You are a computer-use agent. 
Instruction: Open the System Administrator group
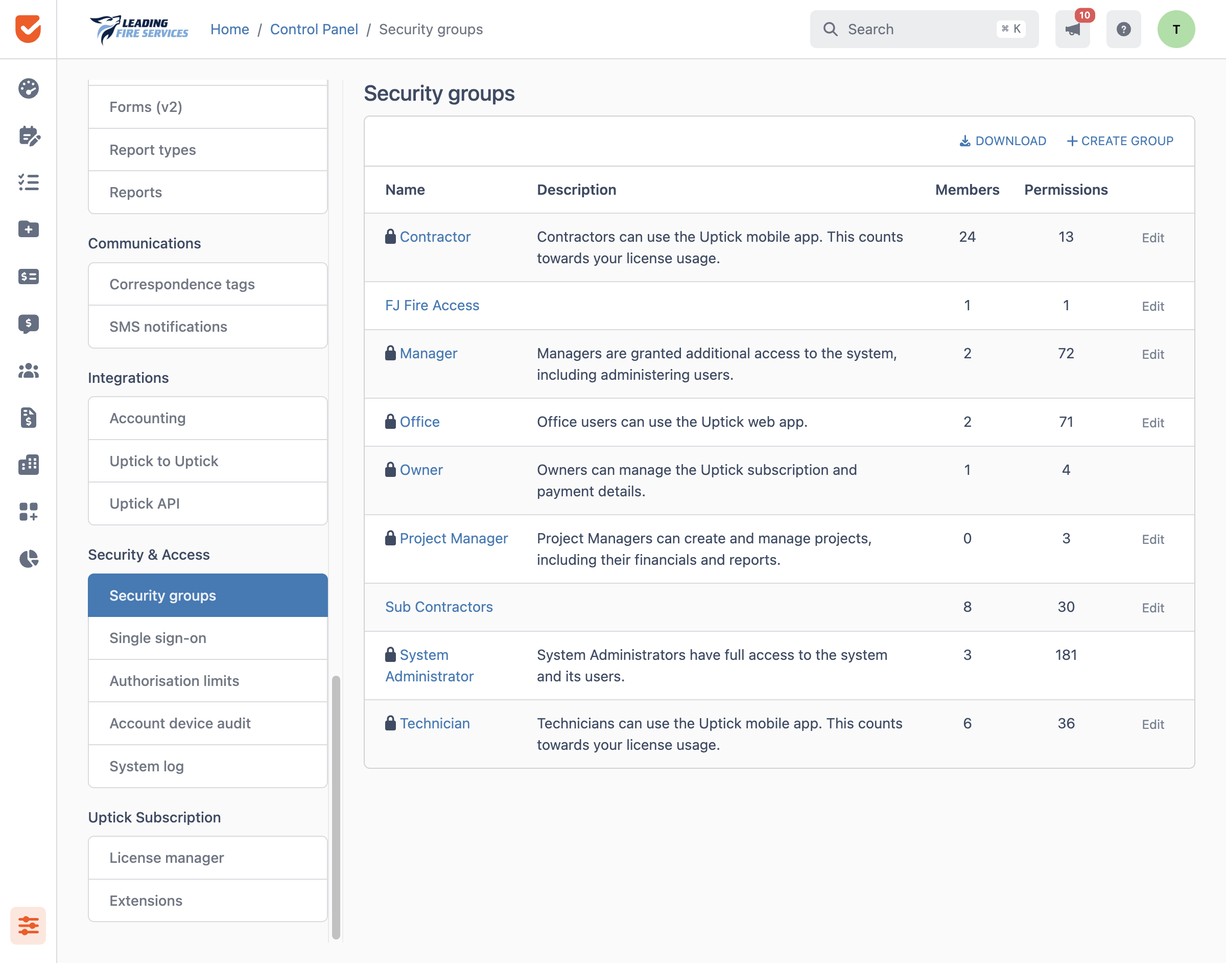(429, 666)
